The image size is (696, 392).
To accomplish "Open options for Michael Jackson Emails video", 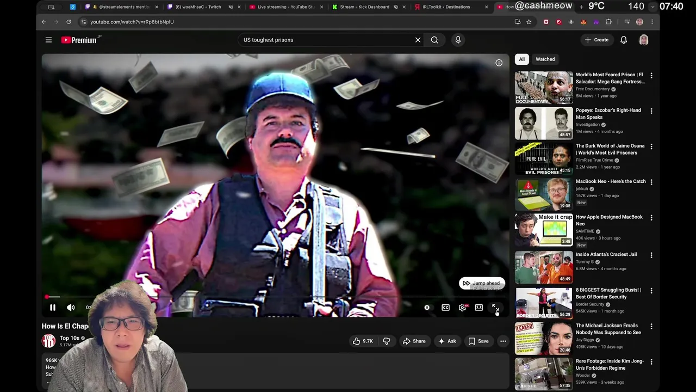I will [651, 326].
